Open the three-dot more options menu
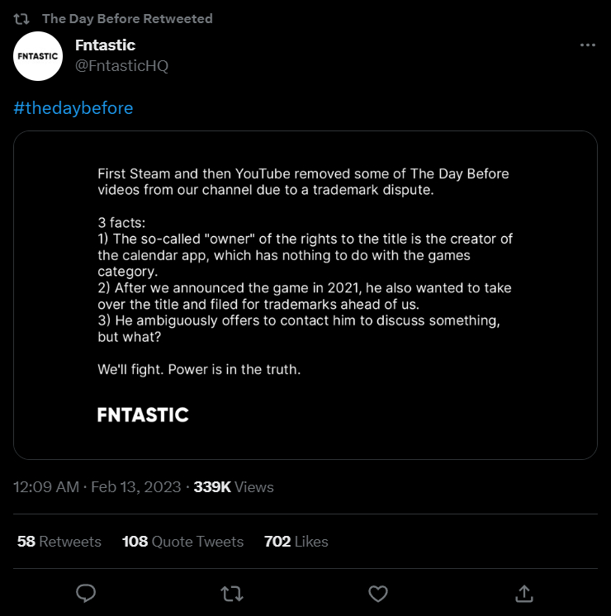Viewport: 611px width, 616px height. tap(587, 46)
